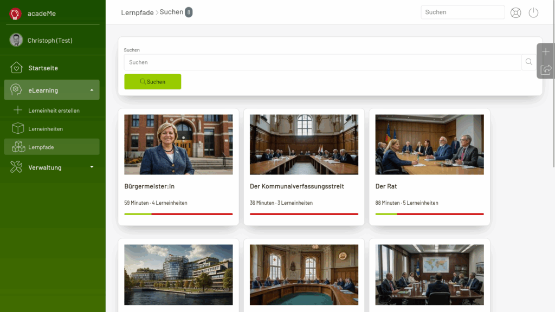555x312 pixels.
Task: Open Der Rat card title
Action: [x=386, y=186]
